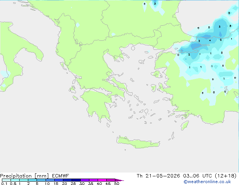The image size is (239, 185).
Task: Click legend scale label "50"
Action: (116, 183)
